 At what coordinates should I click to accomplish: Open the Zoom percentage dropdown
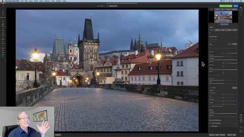[101, 6]
